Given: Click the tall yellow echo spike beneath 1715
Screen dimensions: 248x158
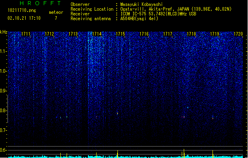Looking at the screenshot, I should [117, 154].
